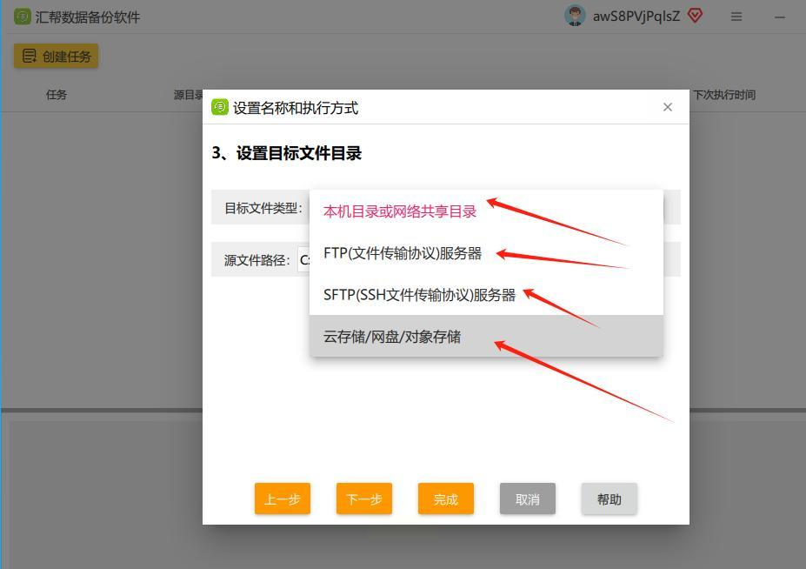Minimize the main window

pos(780,17)
